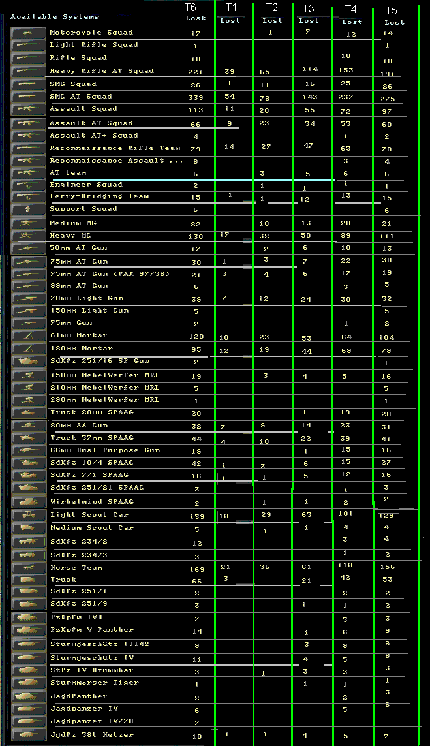Select the Truck 37mm SPAAG label

pos(92,438)
